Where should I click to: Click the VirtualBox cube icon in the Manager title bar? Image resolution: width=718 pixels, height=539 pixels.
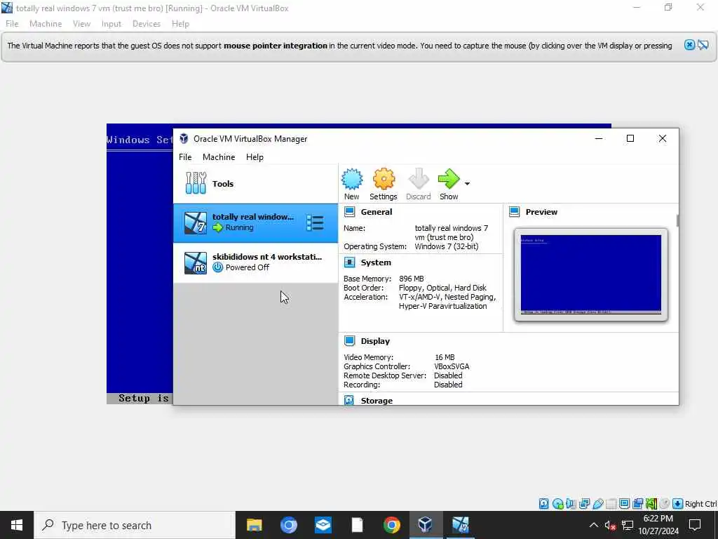click(184, 138)
